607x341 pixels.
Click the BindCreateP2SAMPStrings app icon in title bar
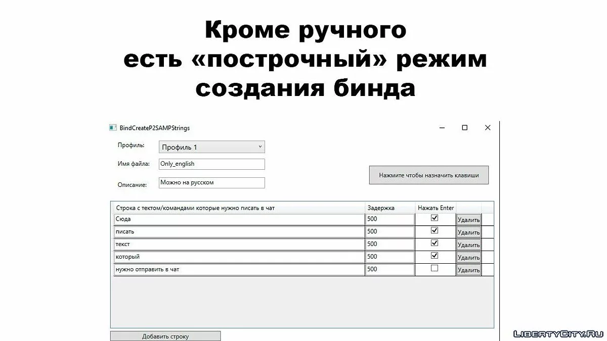click(x=113, y=128)
